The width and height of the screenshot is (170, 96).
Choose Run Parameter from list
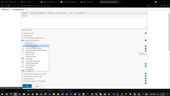click(36, 67)
